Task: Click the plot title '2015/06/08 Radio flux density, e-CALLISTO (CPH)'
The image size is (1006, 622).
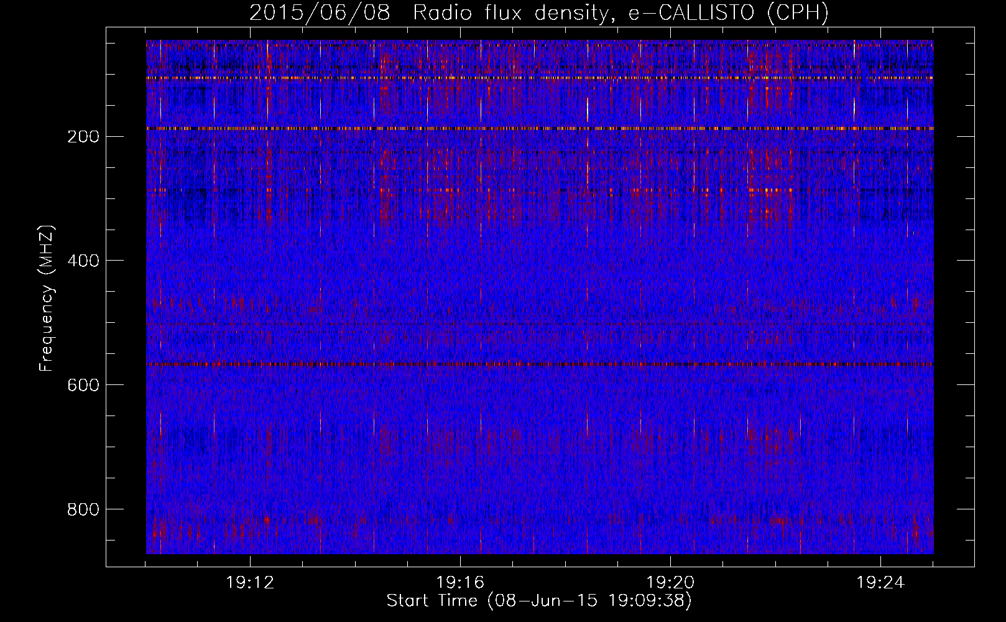Action: [539, 13]
